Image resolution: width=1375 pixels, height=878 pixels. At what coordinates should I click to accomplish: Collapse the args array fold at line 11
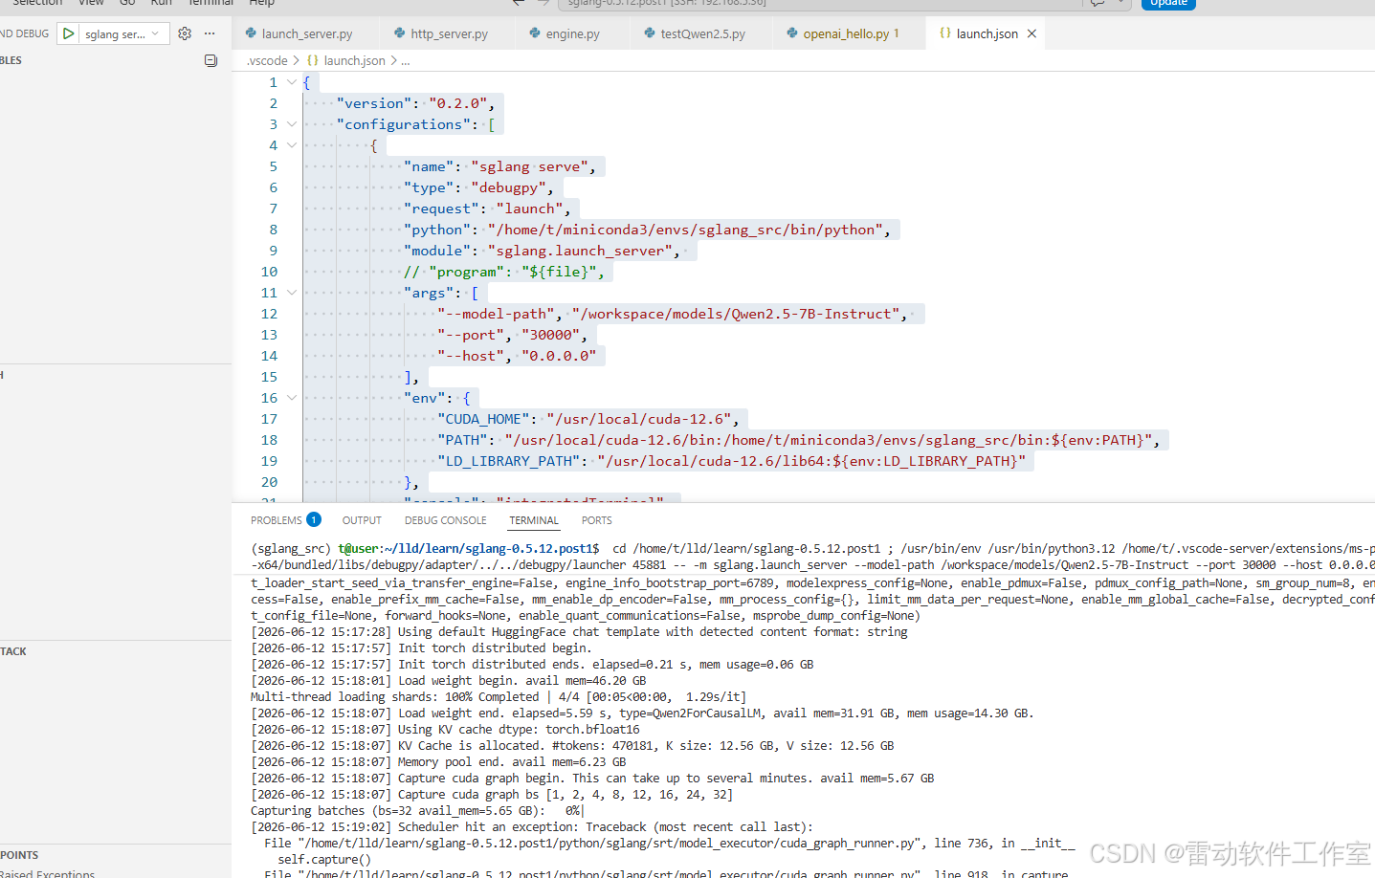tap(292, 293)
